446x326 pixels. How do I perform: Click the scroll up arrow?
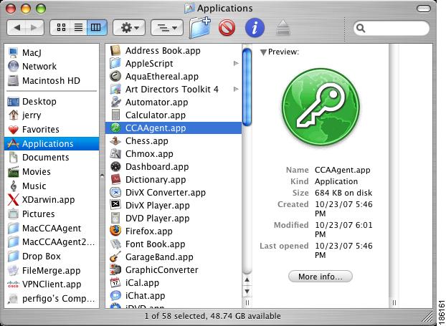click(247, 280)
